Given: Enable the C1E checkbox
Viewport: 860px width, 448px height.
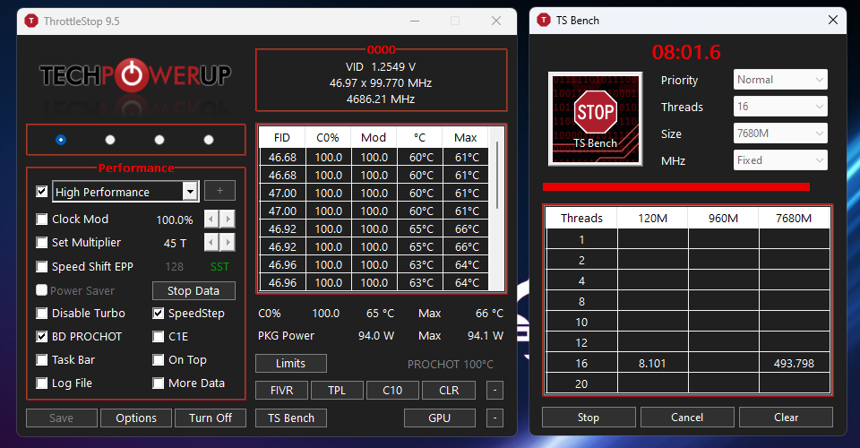Looking at the screenshot, I should point(159,336).
